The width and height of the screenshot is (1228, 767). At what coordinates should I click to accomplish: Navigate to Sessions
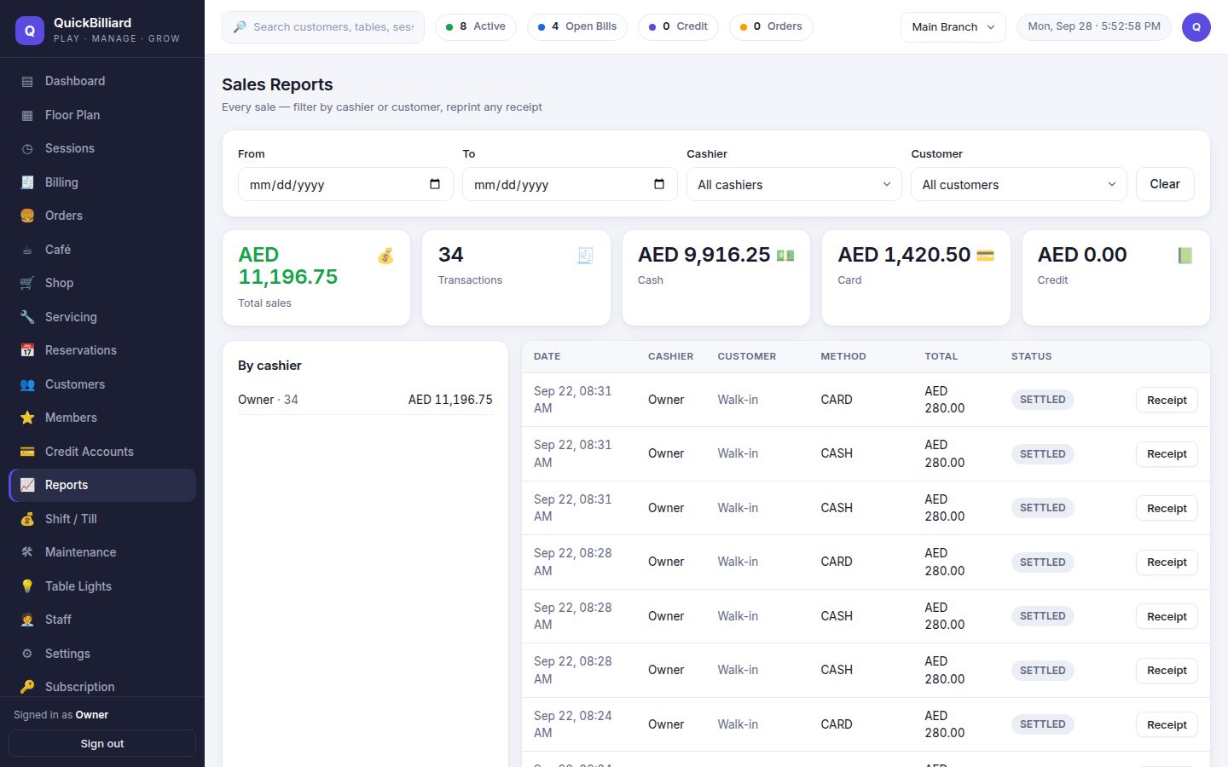click(102, 149)
